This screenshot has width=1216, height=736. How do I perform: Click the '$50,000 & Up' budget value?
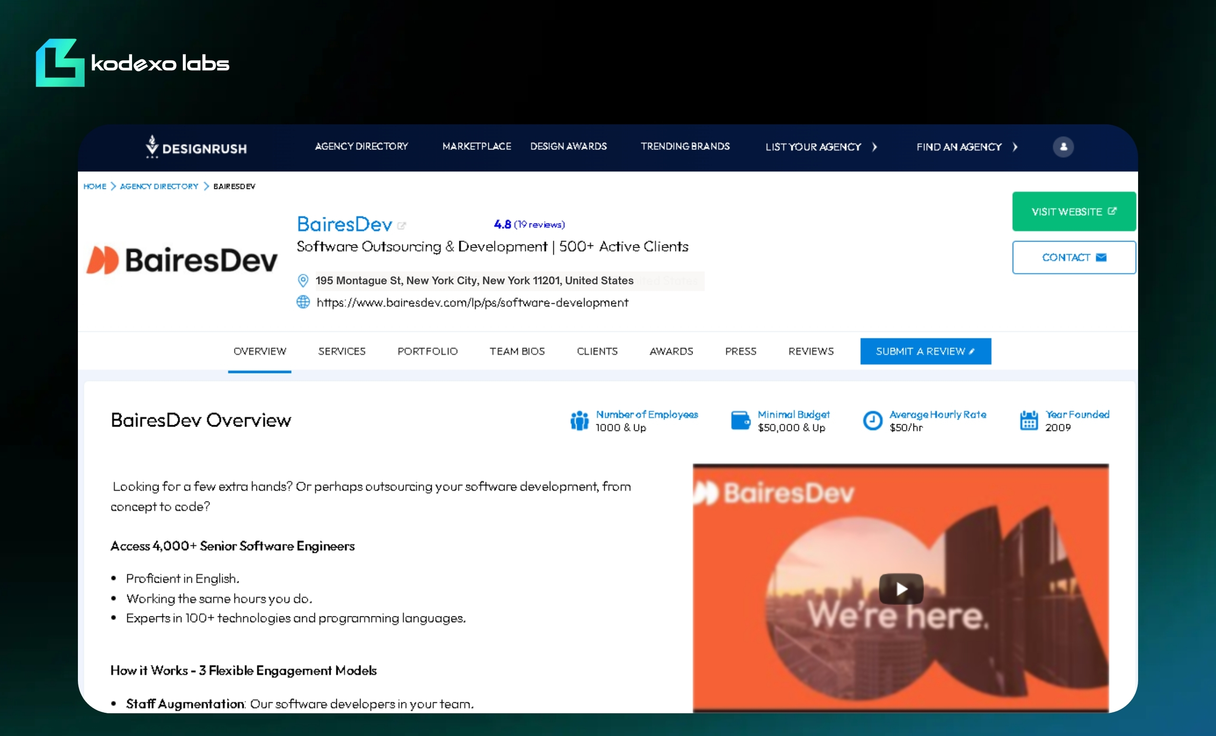[x=791, y=428]
